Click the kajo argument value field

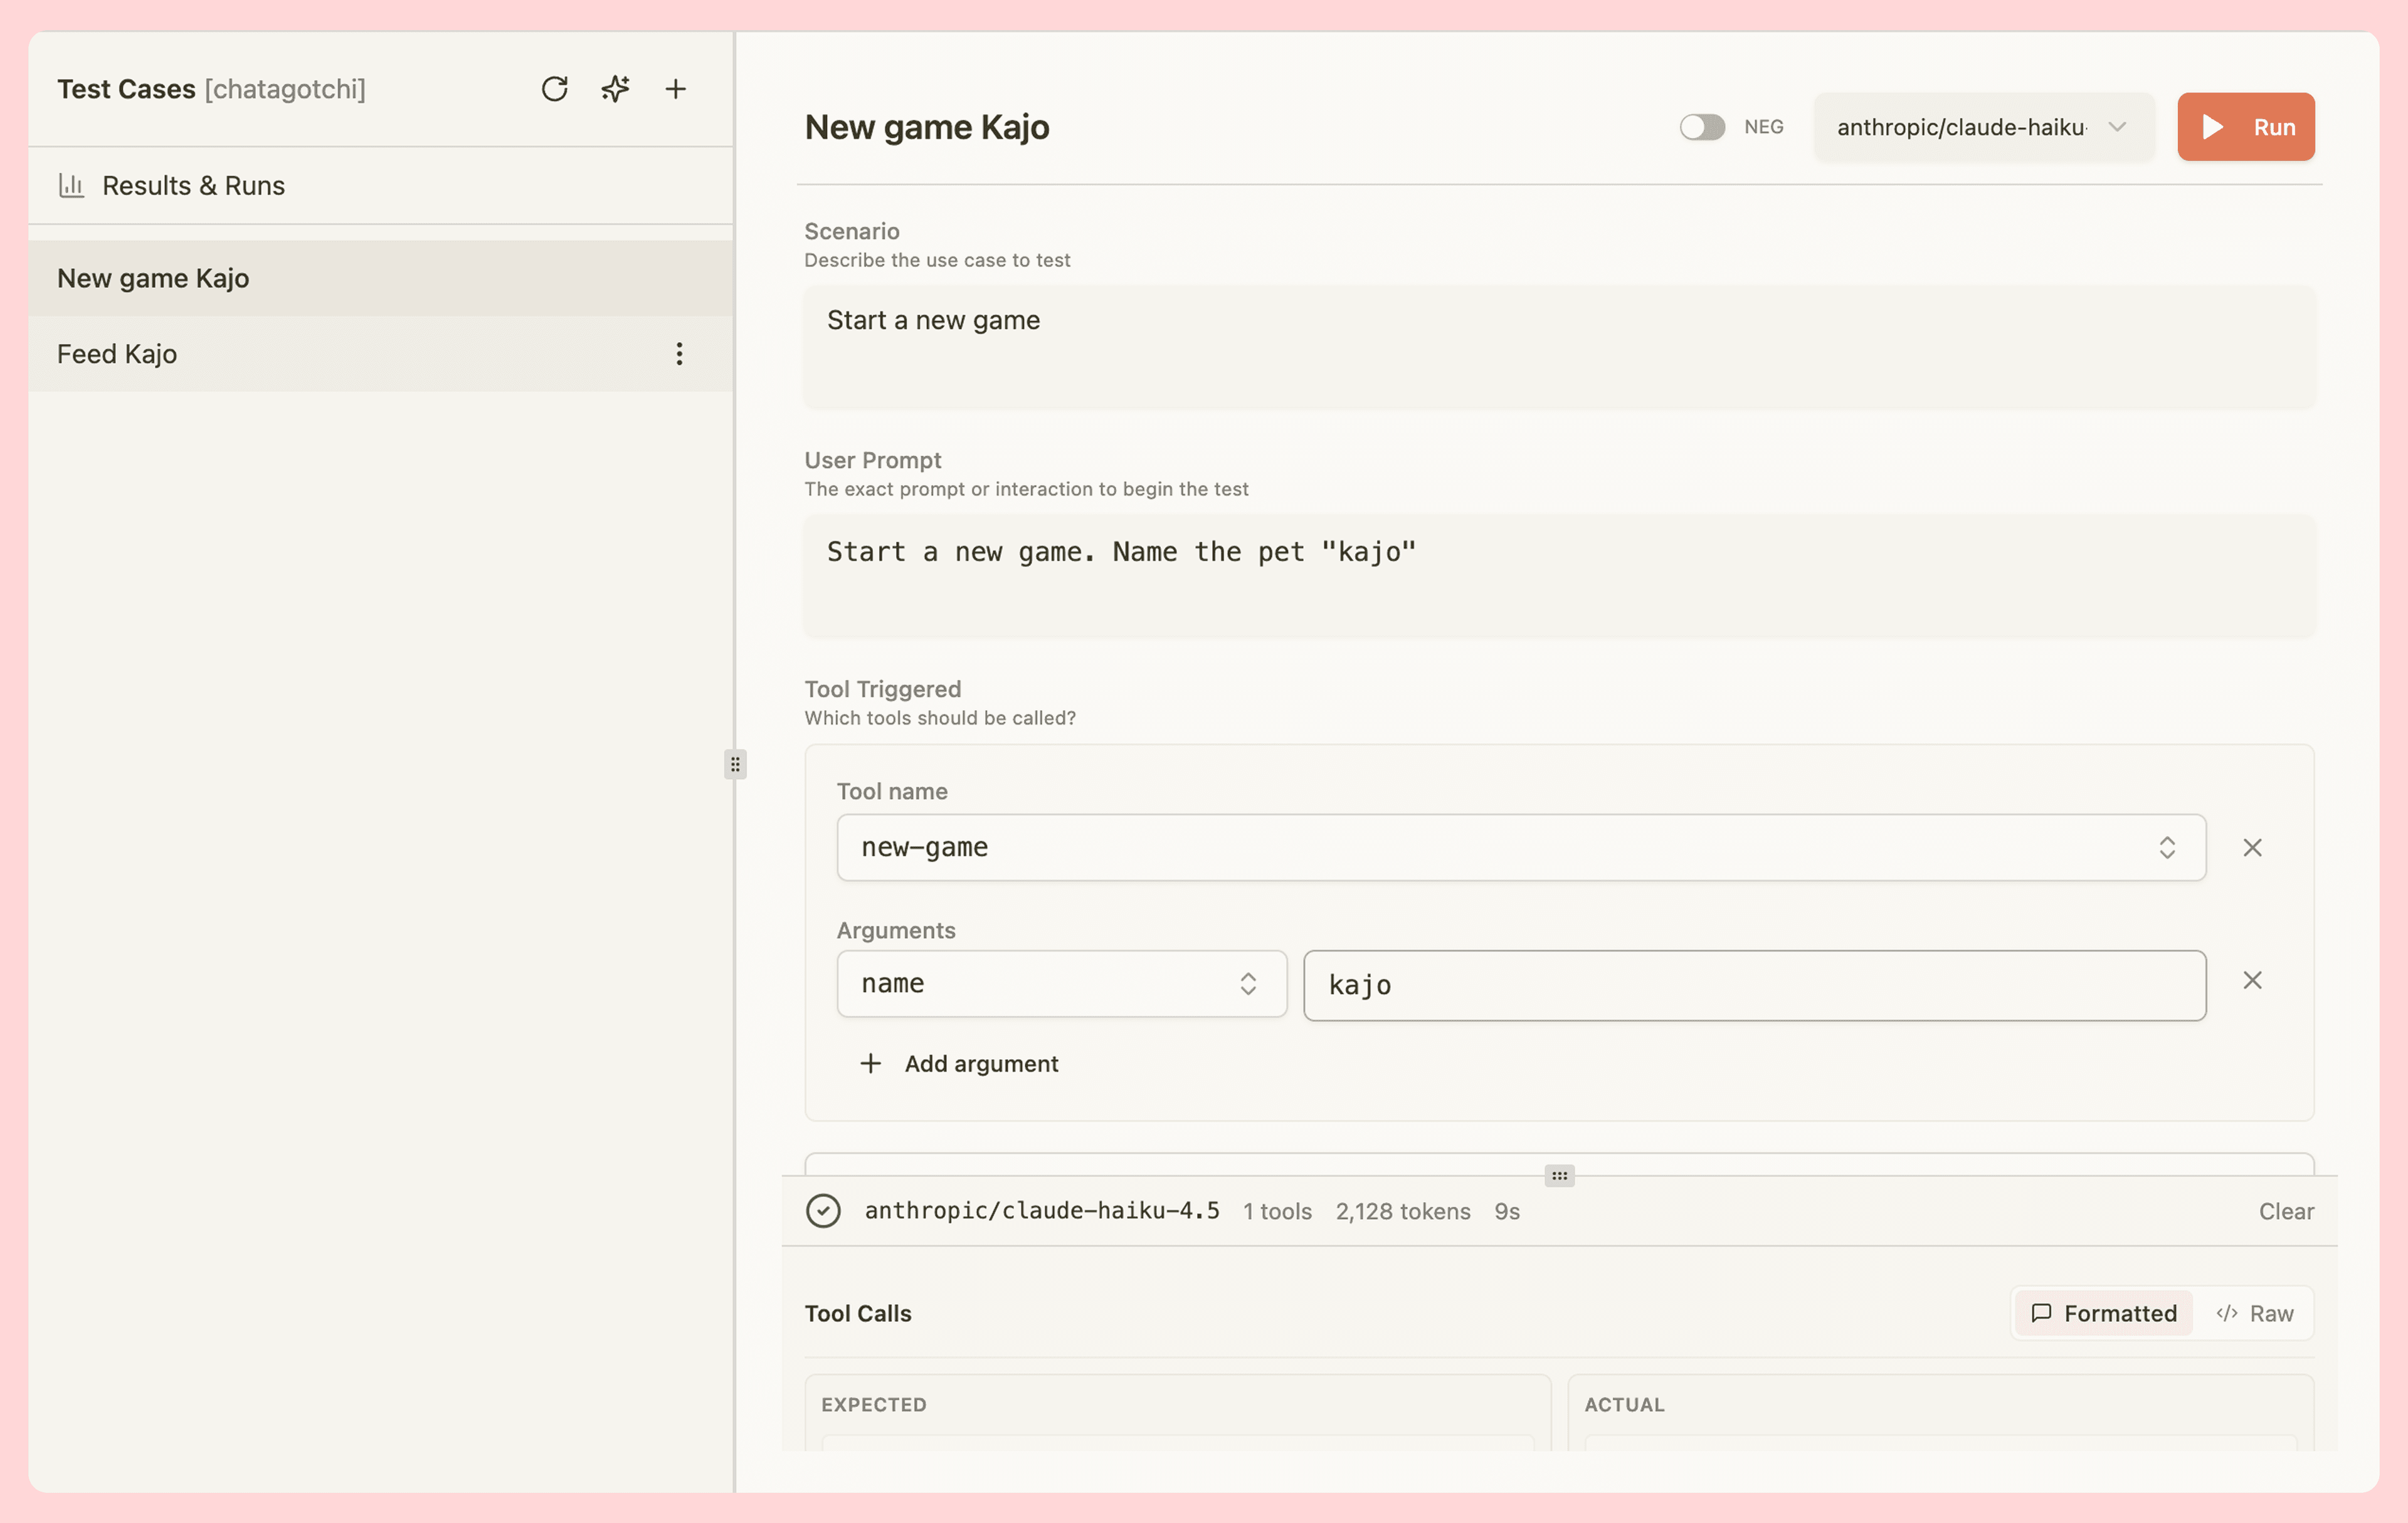1754,985
